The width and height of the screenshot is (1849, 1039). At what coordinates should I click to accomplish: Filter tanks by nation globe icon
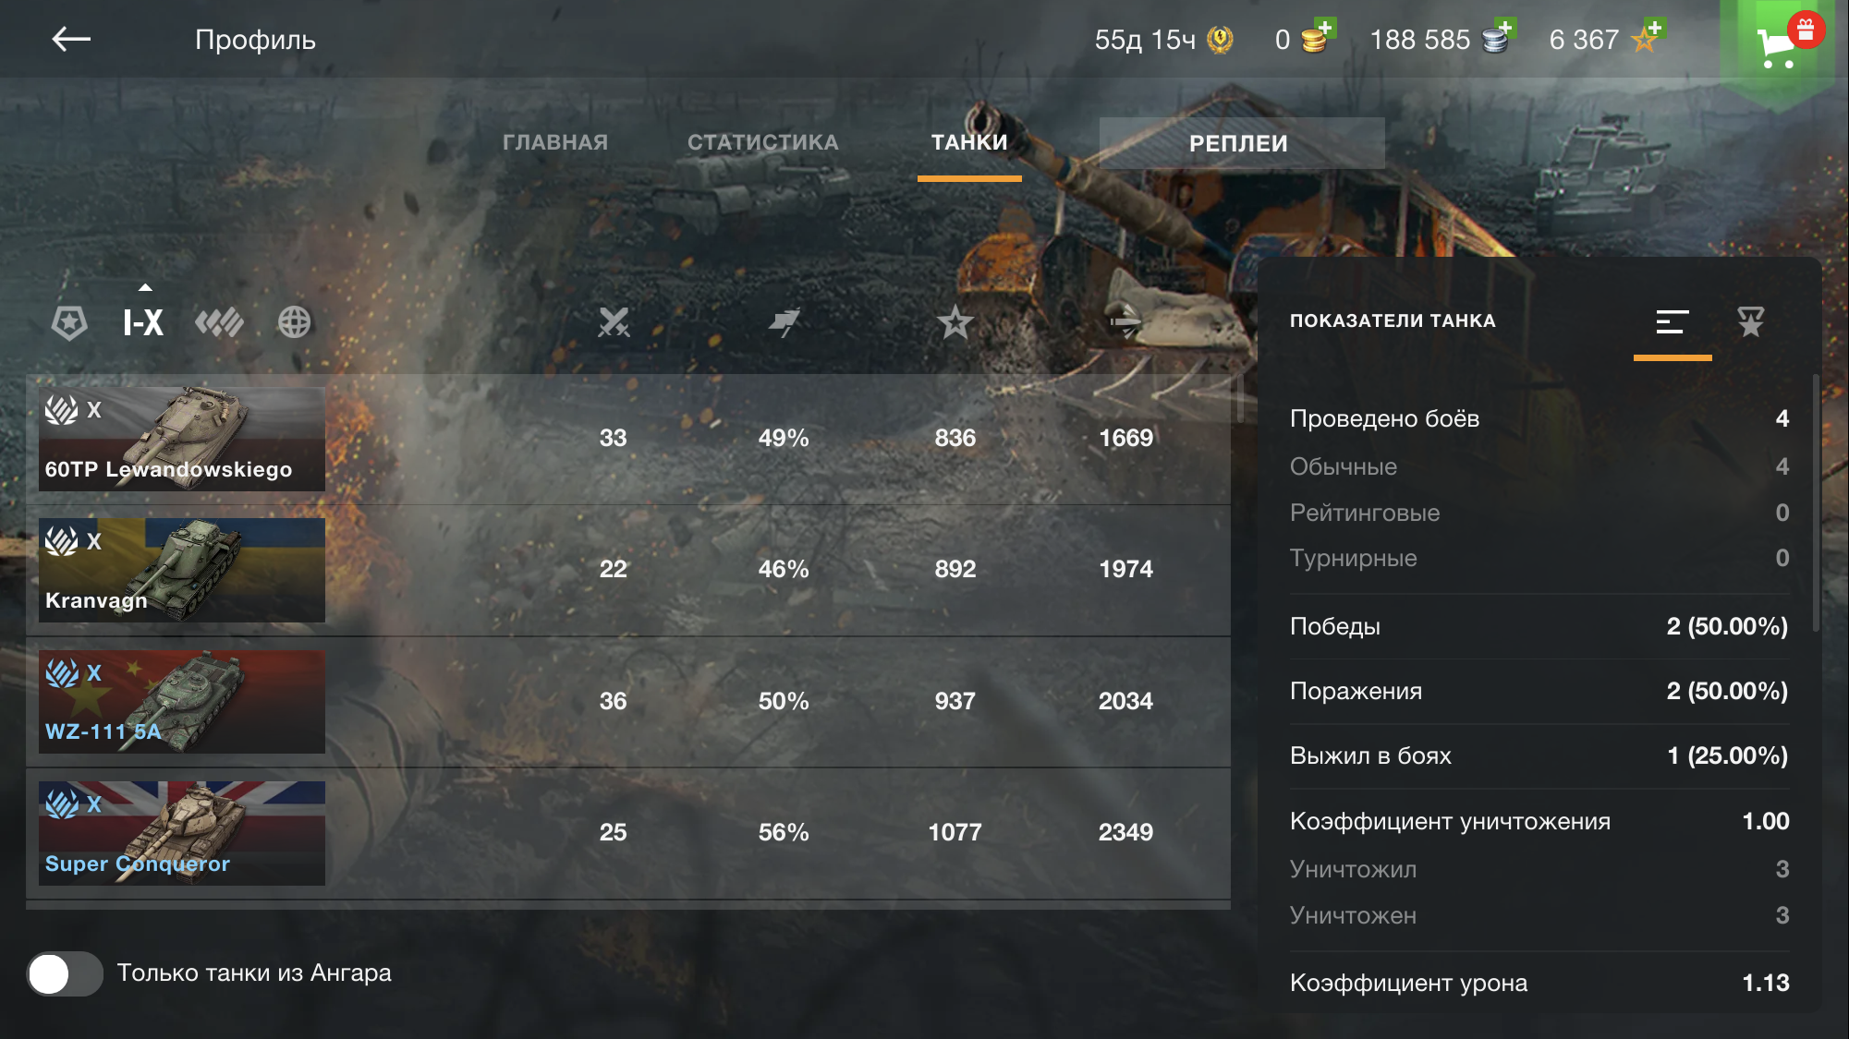(294, 321)
